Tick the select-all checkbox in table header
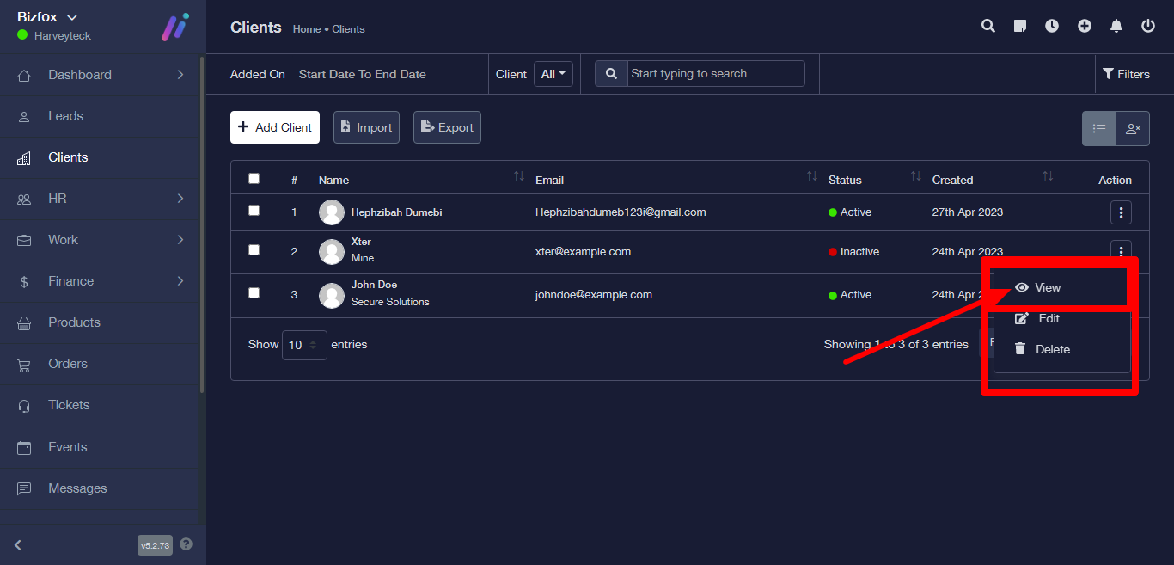Screen dimensions: 1174x565 pos(254,179)
